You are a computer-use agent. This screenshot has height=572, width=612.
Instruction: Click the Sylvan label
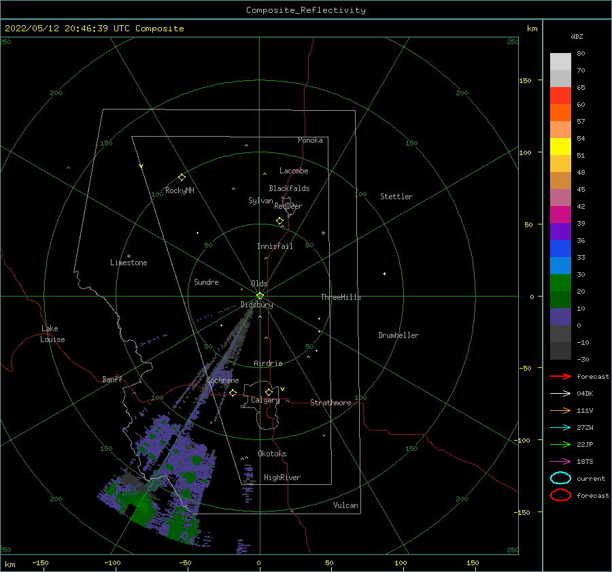tap(260, 201)
